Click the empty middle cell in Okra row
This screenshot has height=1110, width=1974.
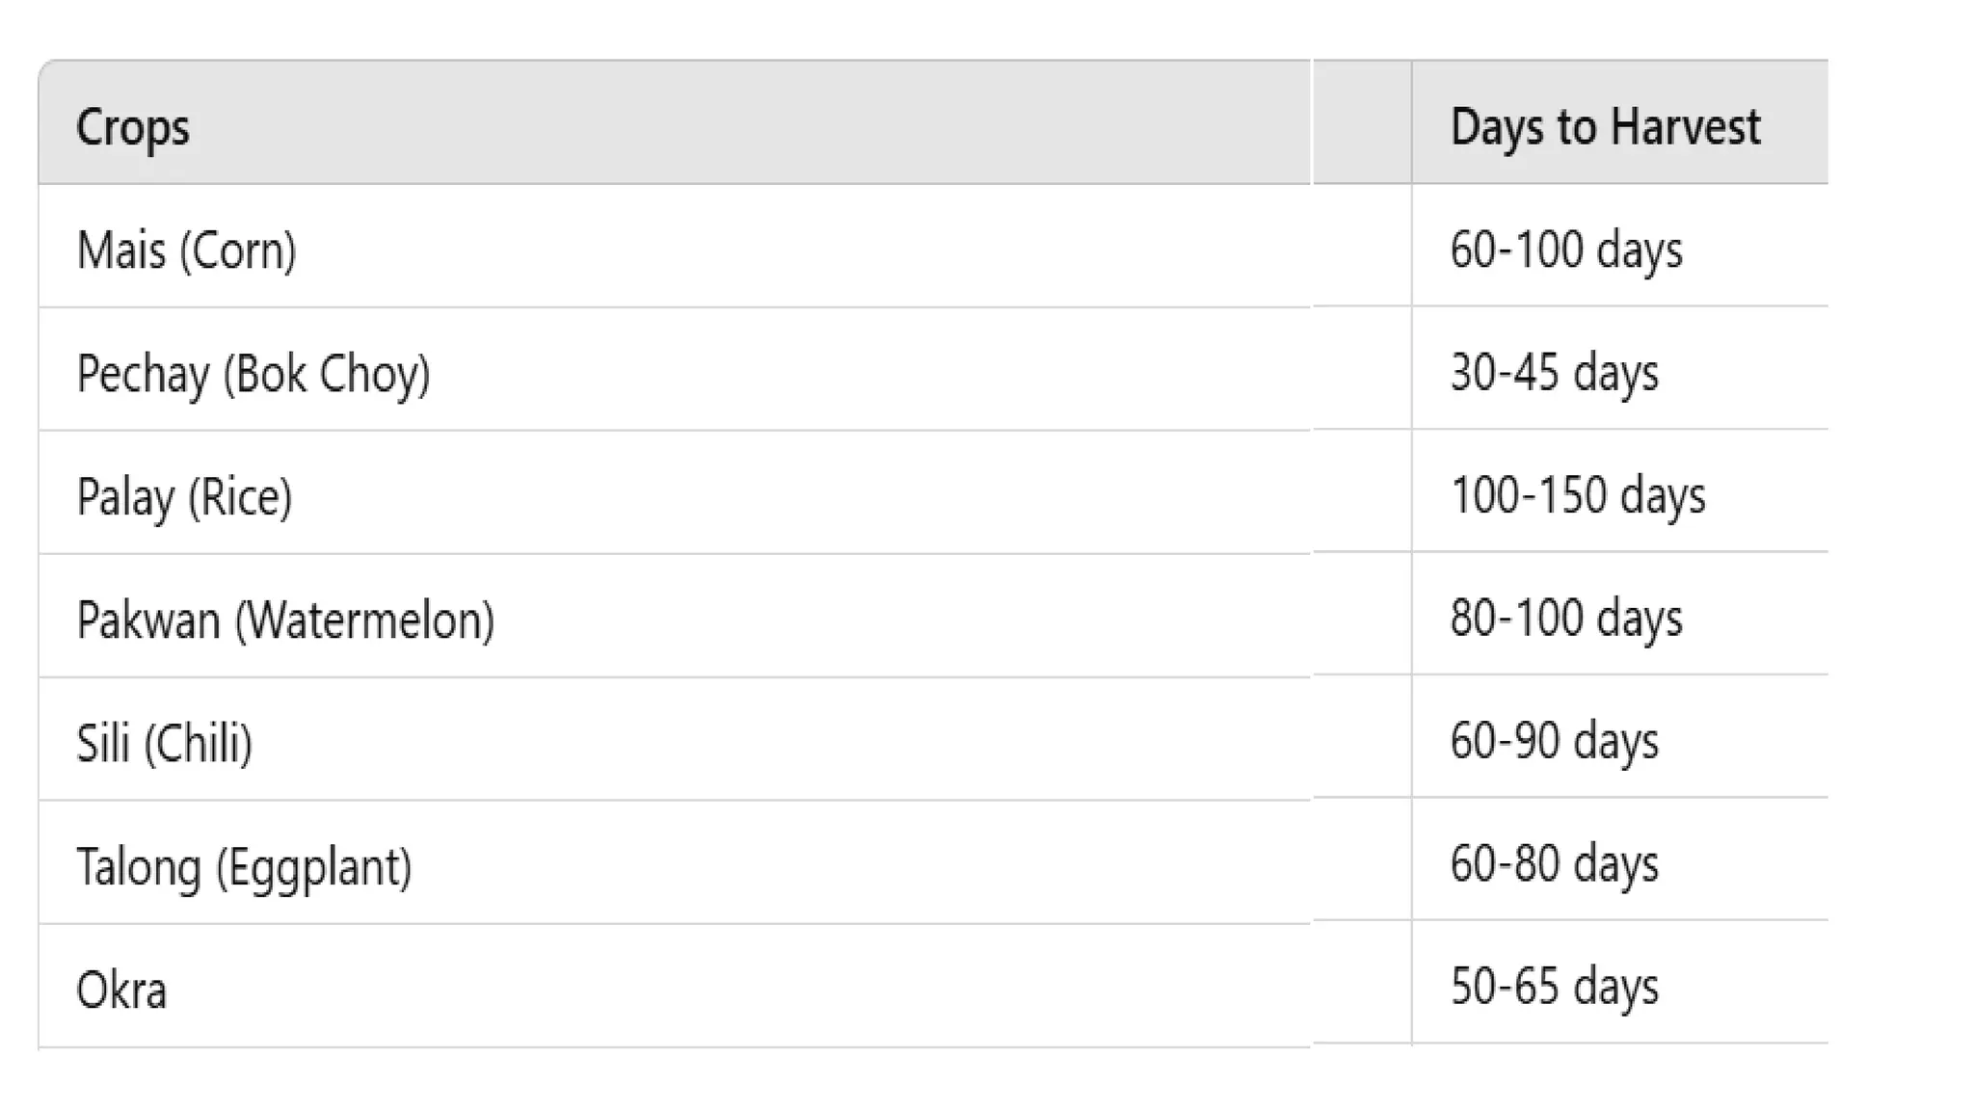(x=1361, y=985)
